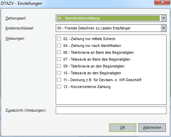
Task: Tick '12 - Konzerninterne Zahlung' checkbox
Action: coord(59,87)
